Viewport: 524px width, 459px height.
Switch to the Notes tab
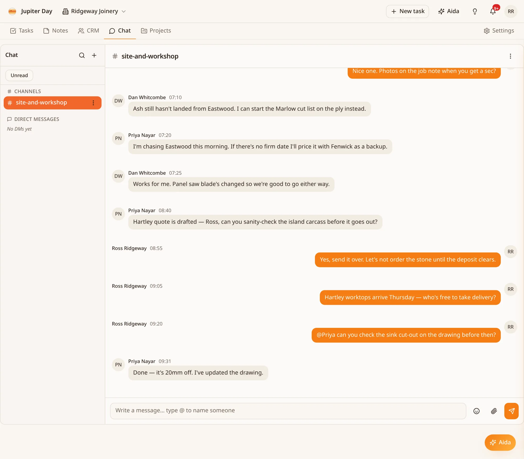point(56,31)
